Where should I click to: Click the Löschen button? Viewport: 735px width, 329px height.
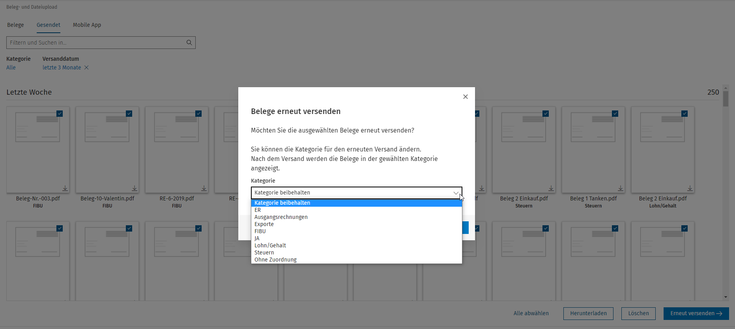click(x=638, y=313)
